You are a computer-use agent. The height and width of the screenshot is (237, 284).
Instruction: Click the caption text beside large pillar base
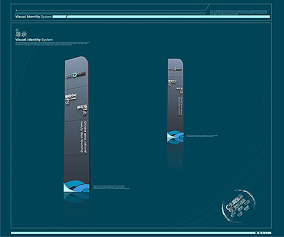click(111, 187)
